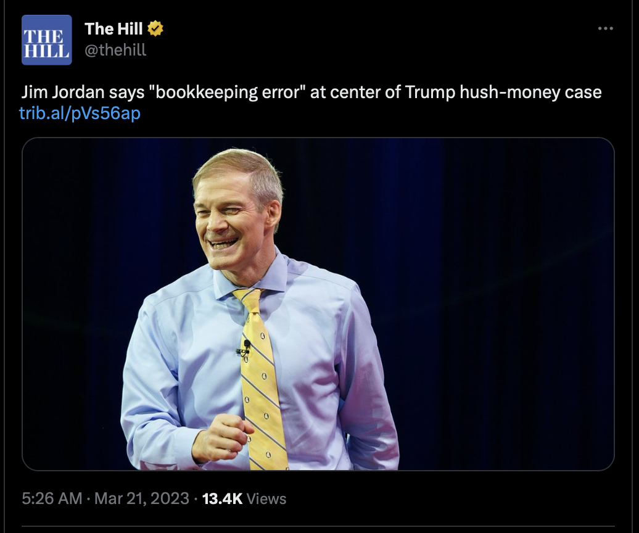The width and height of the screenshot is (639, 533).
Task: Click "Trump hush-money case" in the tweet text
Action: pyautogui.click(x=503, y=92)
